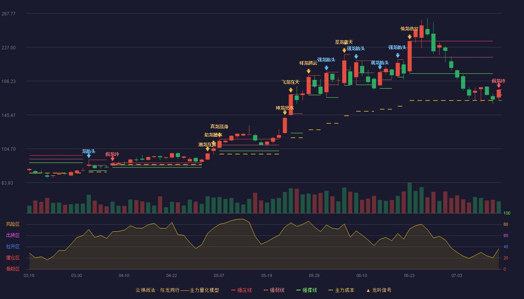
Task: Click the 05-29 date label
Action: click(x=314, y=275)
